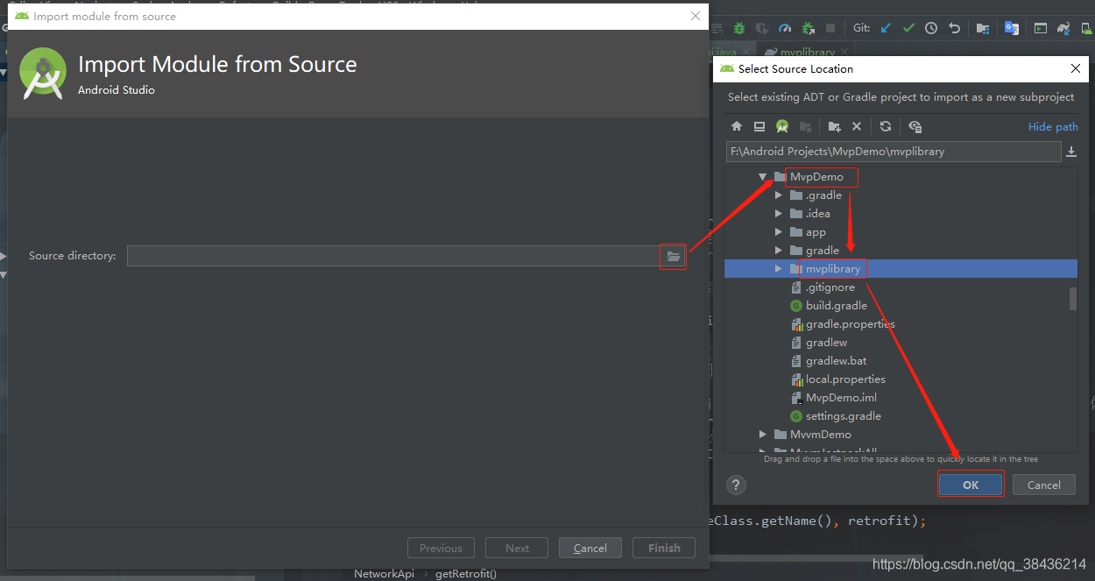Collapse the MvpDemo folder
The height and width of the screenshot is (581, 1095).
763,177
